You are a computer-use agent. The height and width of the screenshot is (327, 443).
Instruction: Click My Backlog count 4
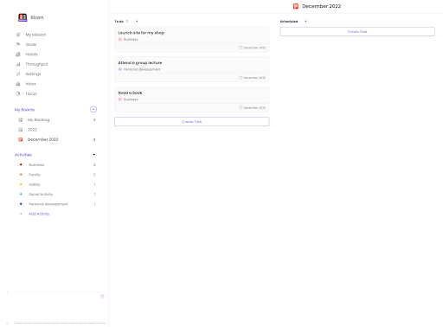(x=94, y=119)
